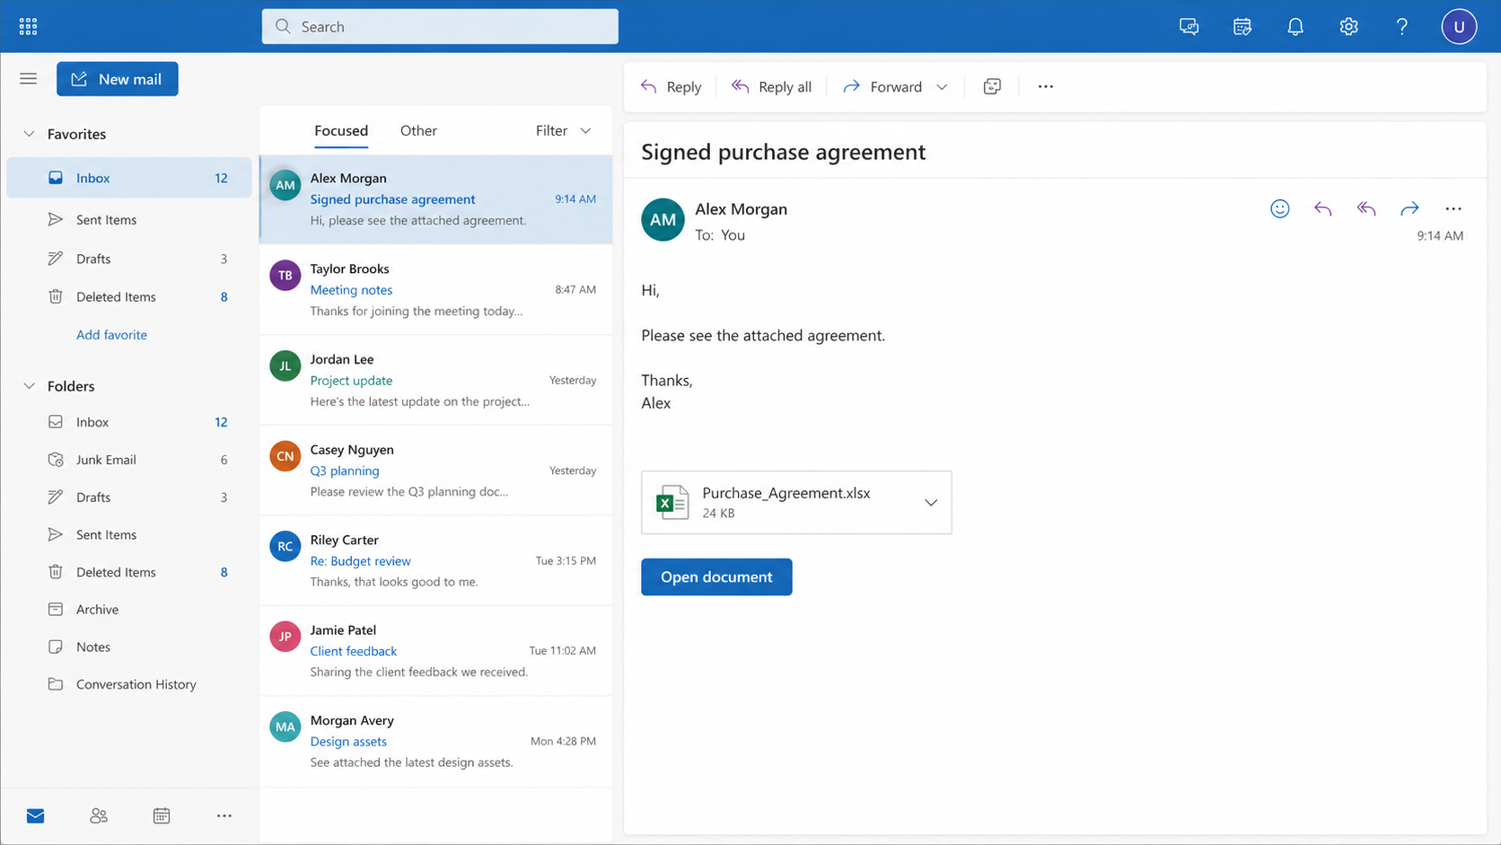Open Drafts under Folders

129,497
